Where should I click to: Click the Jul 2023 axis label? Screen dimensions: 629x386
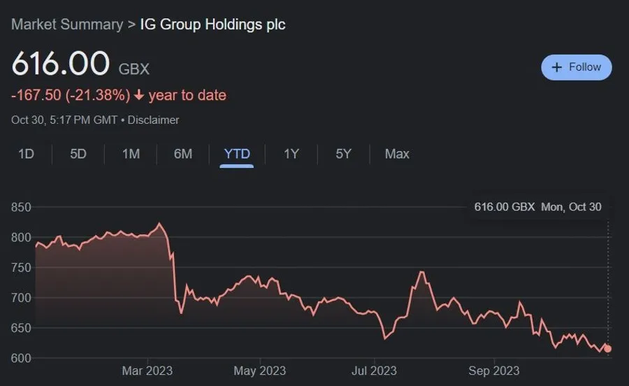[374, 371]
